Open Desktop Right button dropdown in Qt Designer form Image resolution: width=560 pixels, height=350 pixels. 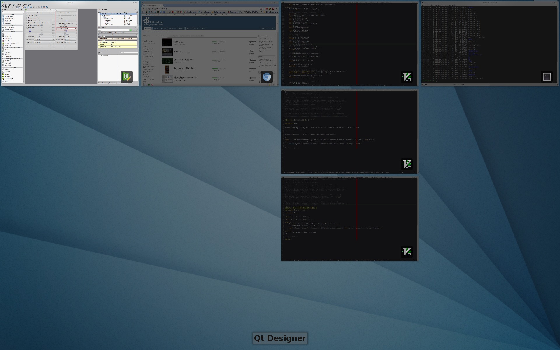[x=70, y=42]
